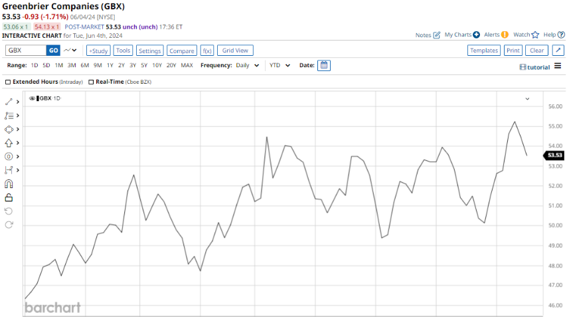
Task: Select the measure range tool
Action: click(x=9, y=170)
